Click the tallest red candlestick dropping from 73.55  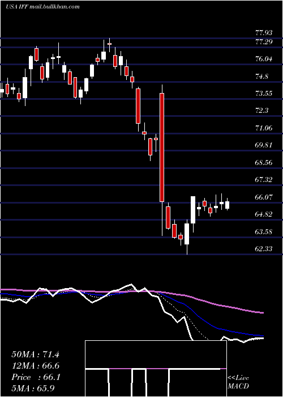(162, 147)
